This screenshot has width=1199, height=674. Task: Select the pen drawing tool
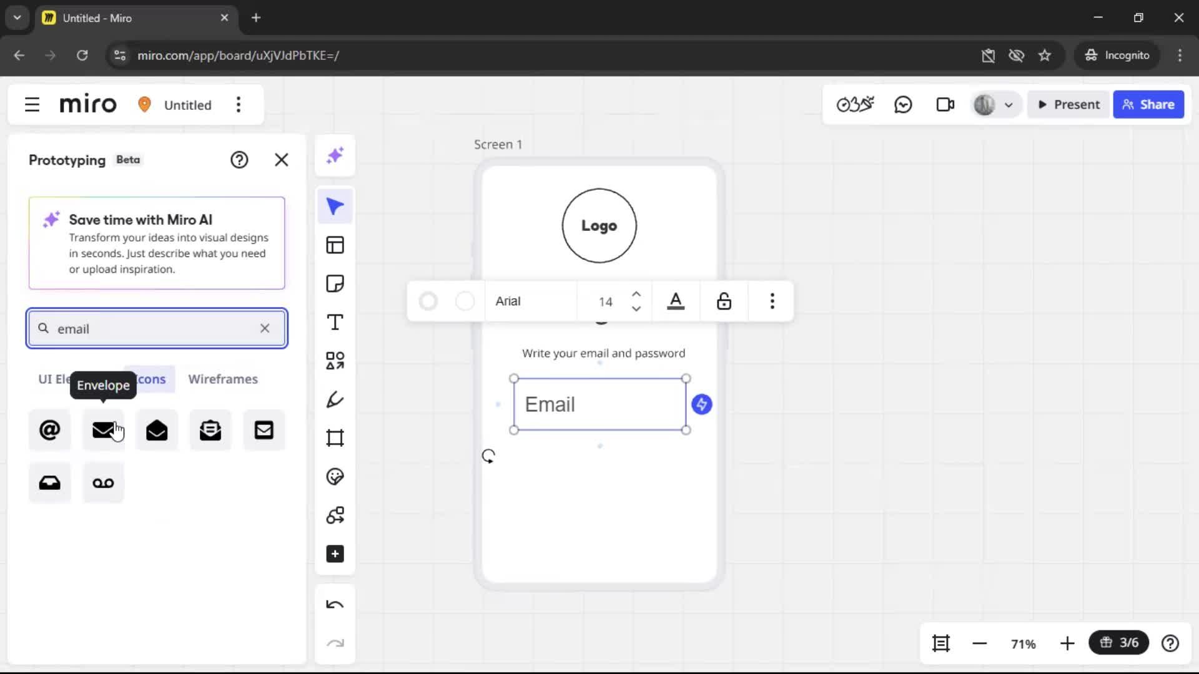335,399
